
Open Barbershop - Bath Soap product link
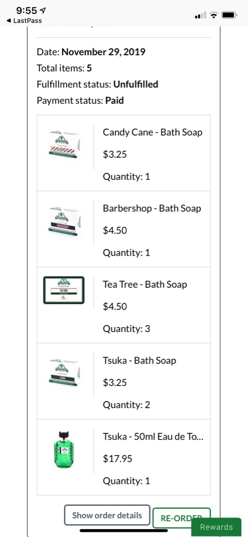[x=152, y=208]
